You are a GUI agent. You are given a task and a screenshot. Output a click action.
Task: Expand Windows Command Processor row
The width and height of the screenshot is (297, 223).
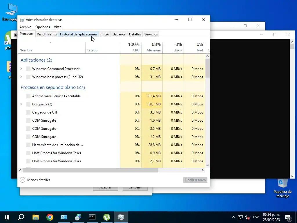(x=21, y=69)
